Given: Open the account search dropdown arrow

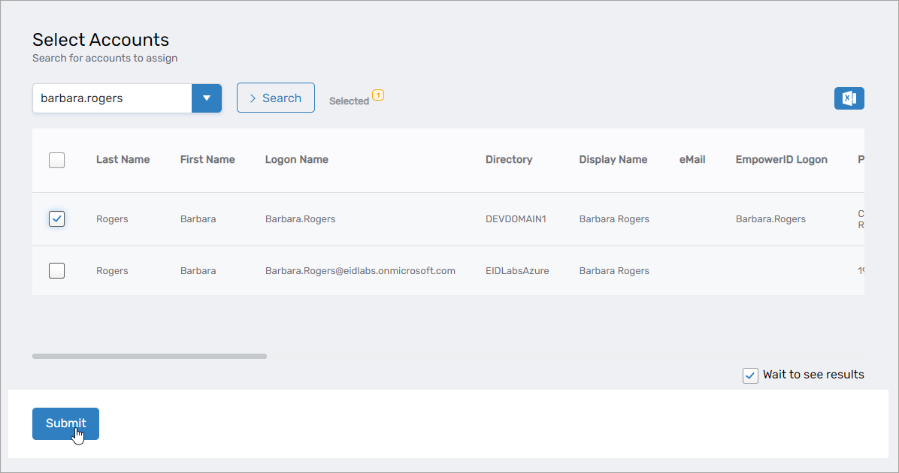Looking at the screenshot, I should pyautogui.click(x=207, y=98).
